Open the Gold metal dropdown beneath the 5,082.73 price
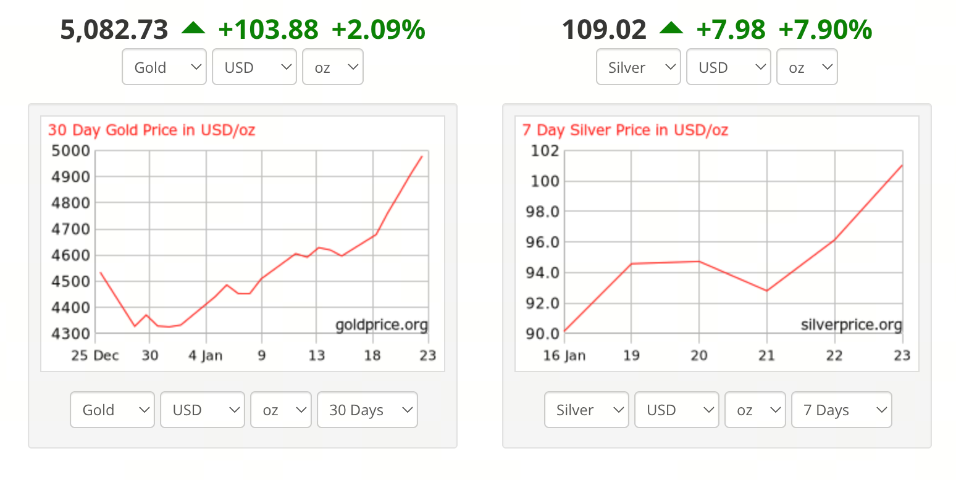956x480 pixels. [x=164, y=67]
